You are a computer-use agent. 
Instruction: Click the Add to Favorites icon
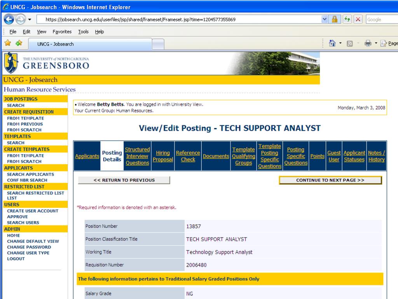pos(19,43)
